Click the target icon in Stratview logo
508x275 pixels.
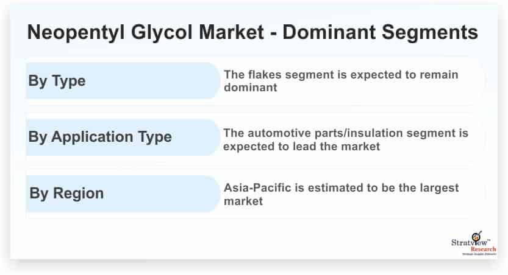pos(476,236)
